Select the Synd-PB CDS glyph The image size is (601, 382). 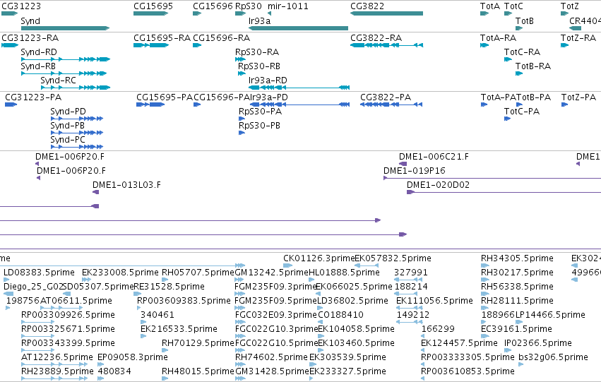pyautogui.click(x=77, y=133)
